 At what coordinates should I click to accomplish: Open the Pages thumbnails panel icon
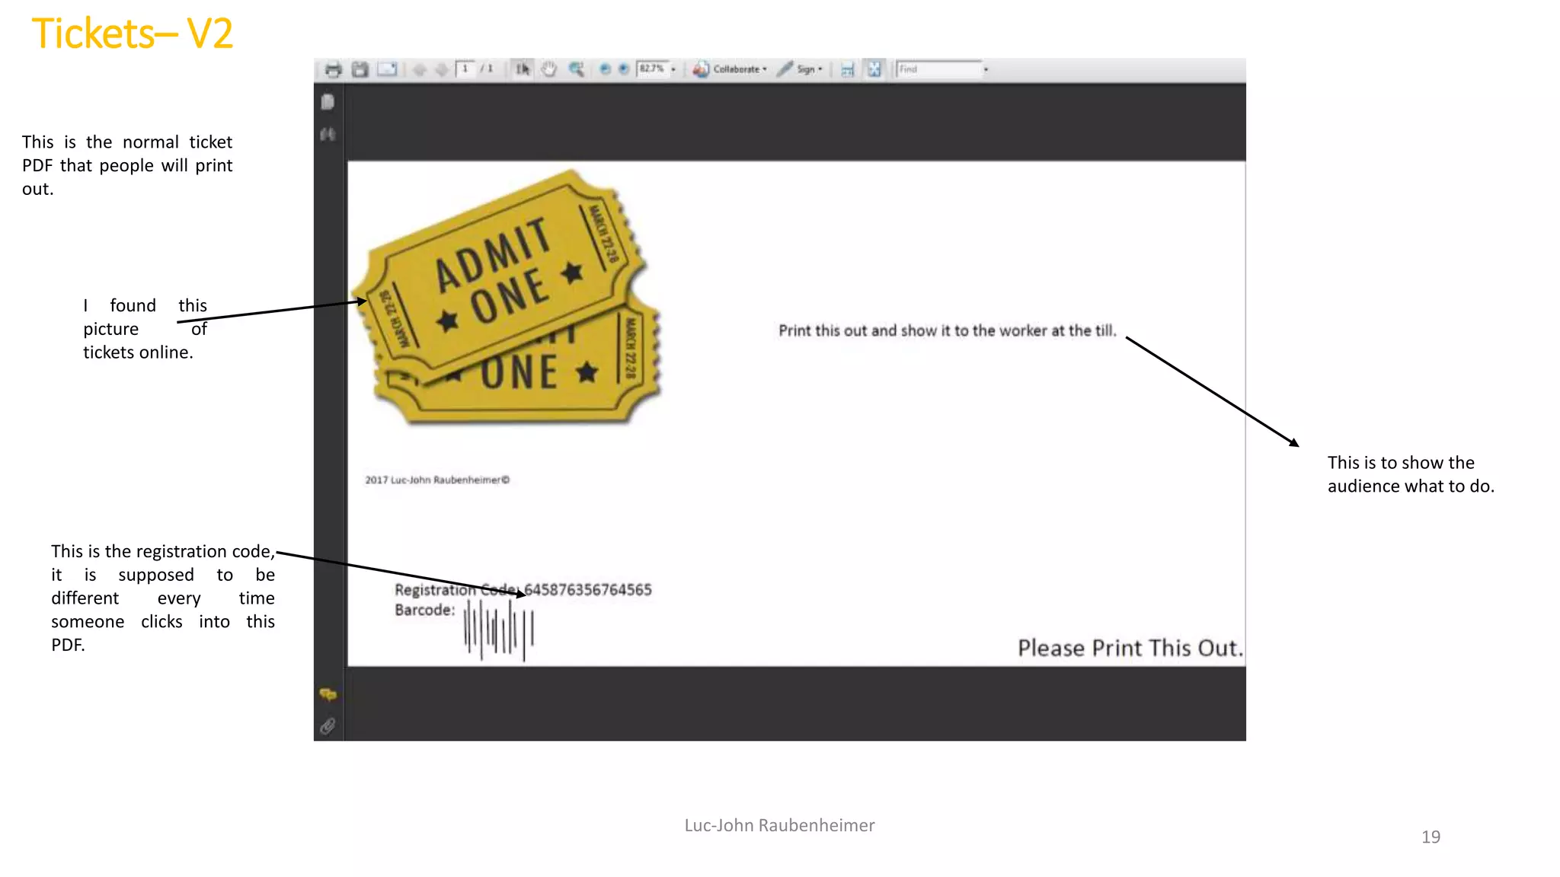[328, 101]
